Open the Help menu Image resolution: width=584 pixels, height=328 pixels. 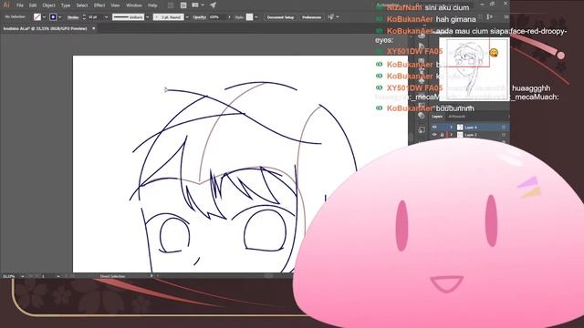coord(152,5)
